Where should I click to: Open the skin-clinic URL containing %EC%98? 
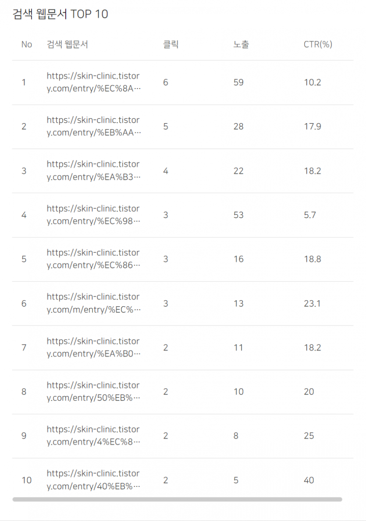click(x=93, y=215)
